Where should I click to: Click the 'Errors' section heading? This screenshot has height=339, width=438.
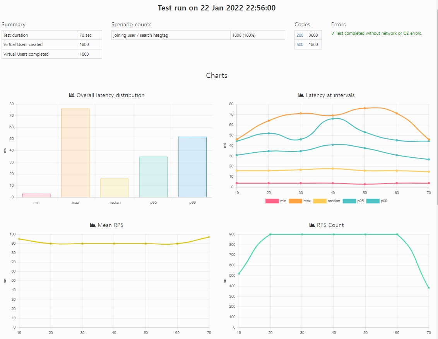(x=338, y=25)
